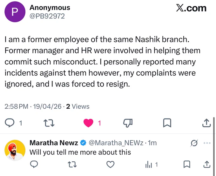Click the thumbs-down dislike icon

pyautogui.click(x=128, y=123)
